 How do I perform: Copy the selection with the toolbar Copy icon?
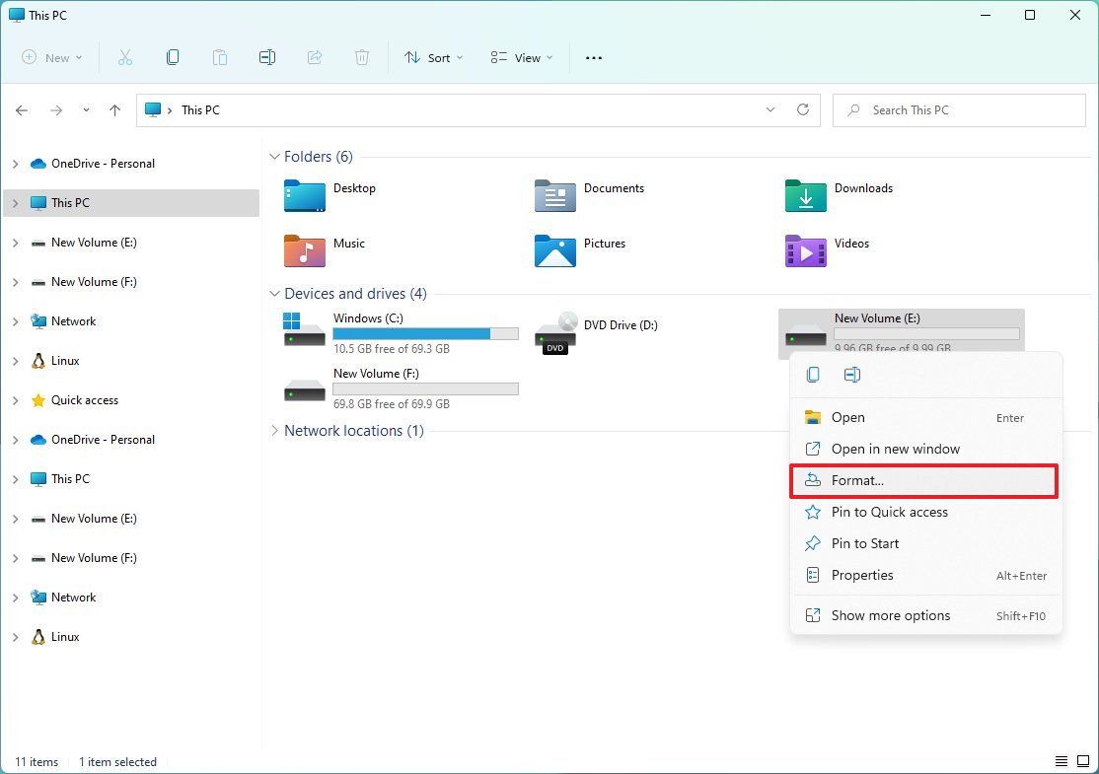(173, 57)
